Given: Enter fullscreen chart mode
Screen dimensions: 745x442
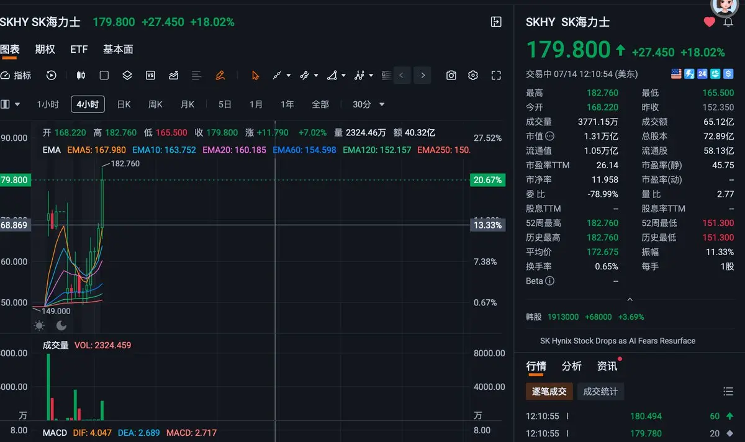Looking at the screenshot, I should [496, 75].
